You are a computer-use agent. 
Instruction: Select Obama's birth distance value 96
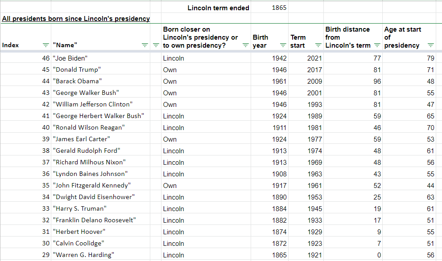point(353,81)
